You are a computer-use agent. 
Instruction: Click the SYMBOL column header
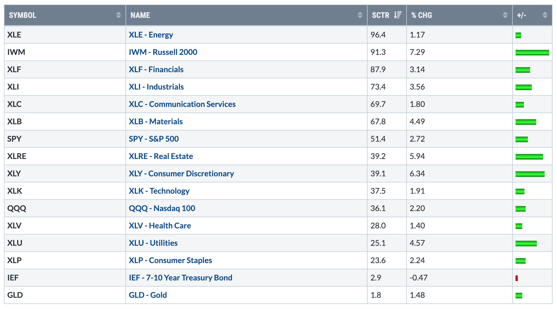pos(23,15)
